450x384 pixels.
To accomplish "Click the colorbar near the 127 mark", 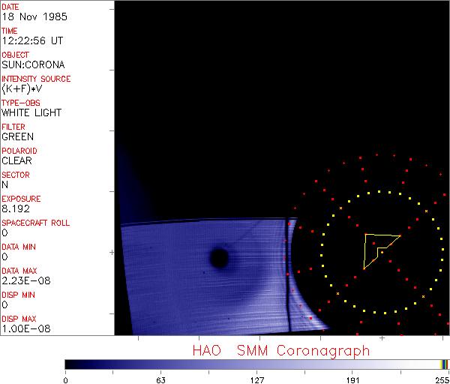I will (x=257, y=364).
